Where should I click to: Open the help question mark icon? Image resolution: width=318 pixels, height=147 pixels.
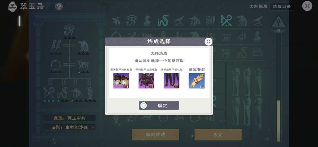tap(59, 7)
